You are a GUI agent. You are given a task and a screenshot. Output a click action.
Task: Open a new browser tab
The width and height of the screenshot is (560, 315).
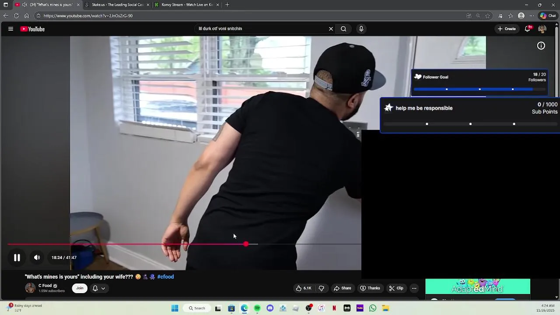(x=227, y=5)
